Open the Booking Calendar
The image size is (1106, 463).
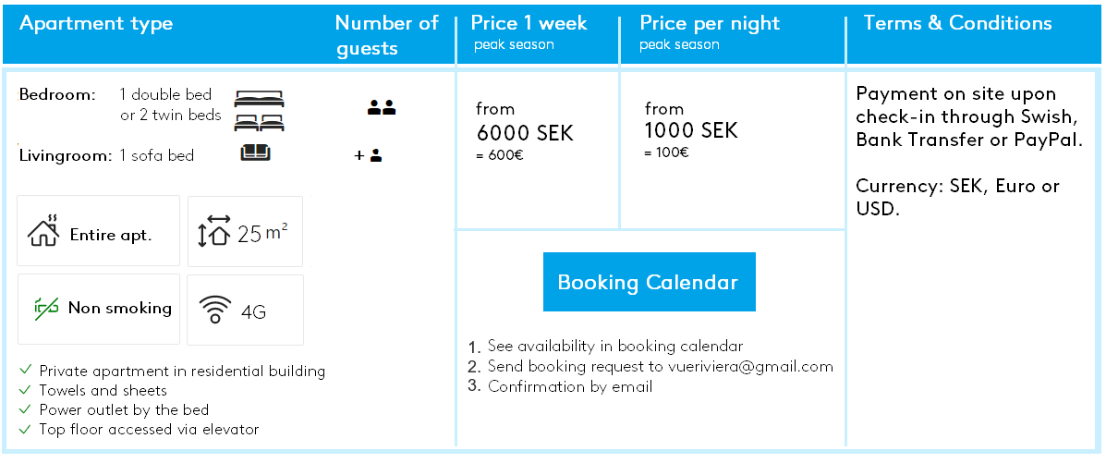coord(649,282)
